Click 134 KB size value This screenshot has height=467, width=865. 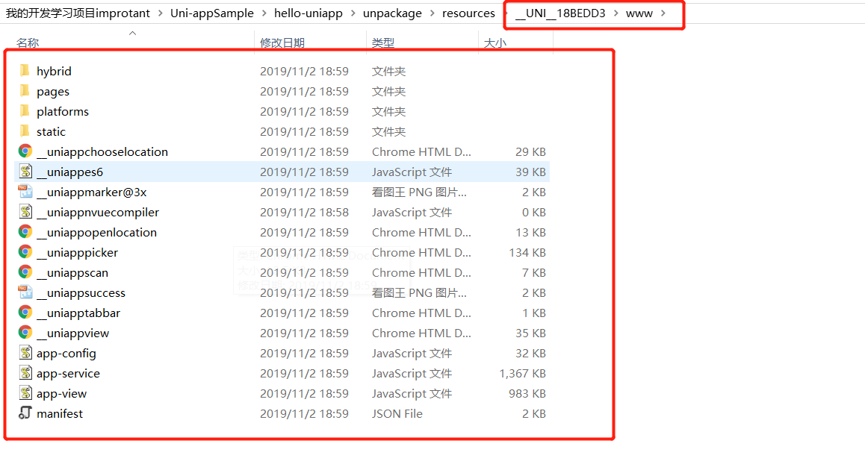tap(527, 252)
